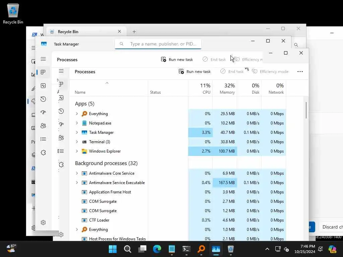The height and width of the screenshot is (257, 343).
Task: Show hidden system tray icons chevron
Action: 267,249
